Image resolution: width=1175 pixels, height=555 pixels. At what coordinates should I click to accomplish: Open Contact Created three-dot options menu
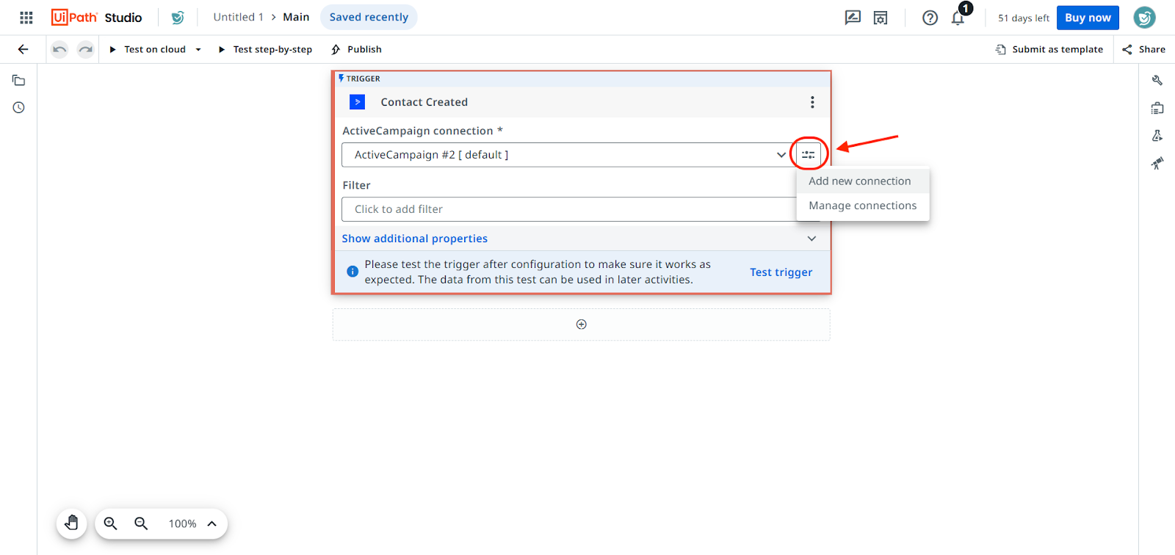point(812,102)
